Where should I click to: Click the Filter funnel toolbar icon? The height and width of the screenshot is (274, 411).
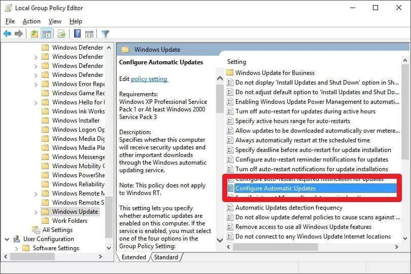pos(106,34)
